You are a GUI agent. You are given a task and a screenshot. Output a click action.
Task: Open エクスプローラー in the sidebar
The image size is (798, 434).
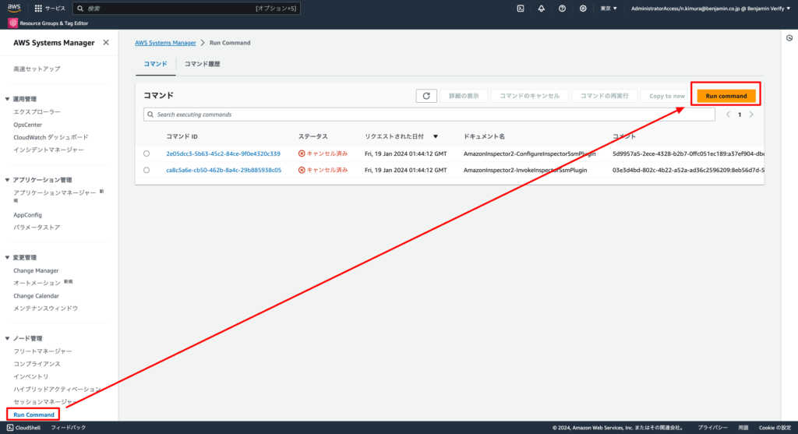pos(37,111)
